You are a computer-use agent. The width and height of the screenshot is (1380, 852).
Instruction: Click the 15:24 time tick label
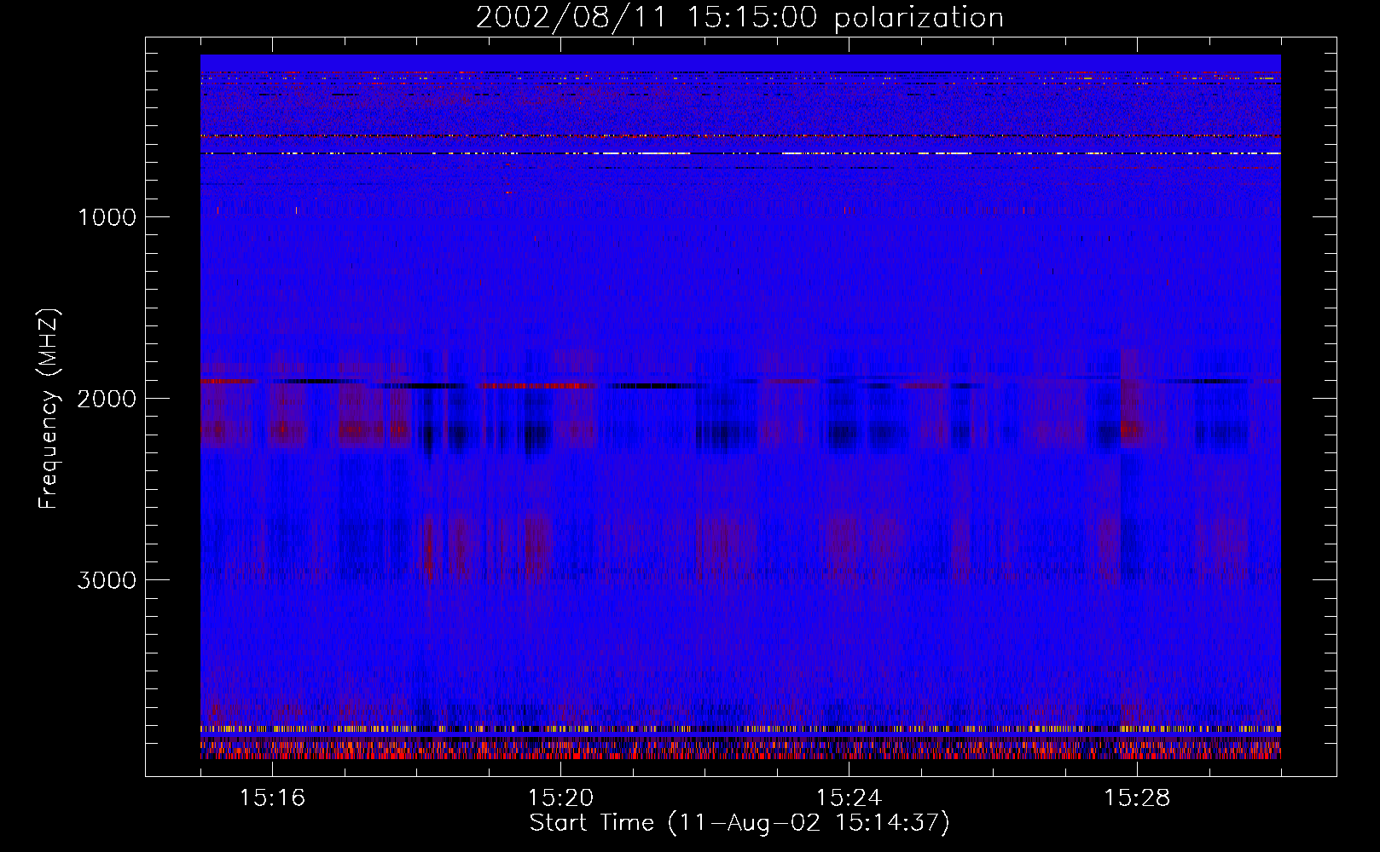point(849,798)
